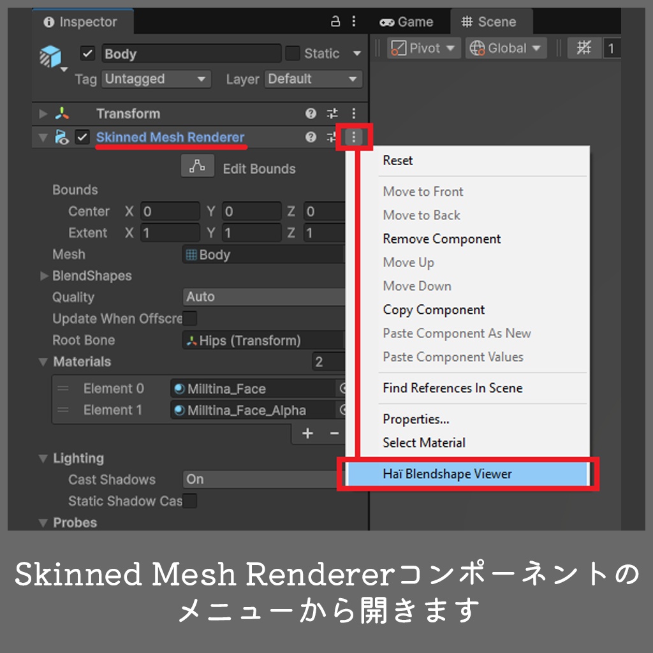Open Haï Blendshape Viewer menu entry
The width and height of the screenshot is (653, 653).
coord(467,474)
